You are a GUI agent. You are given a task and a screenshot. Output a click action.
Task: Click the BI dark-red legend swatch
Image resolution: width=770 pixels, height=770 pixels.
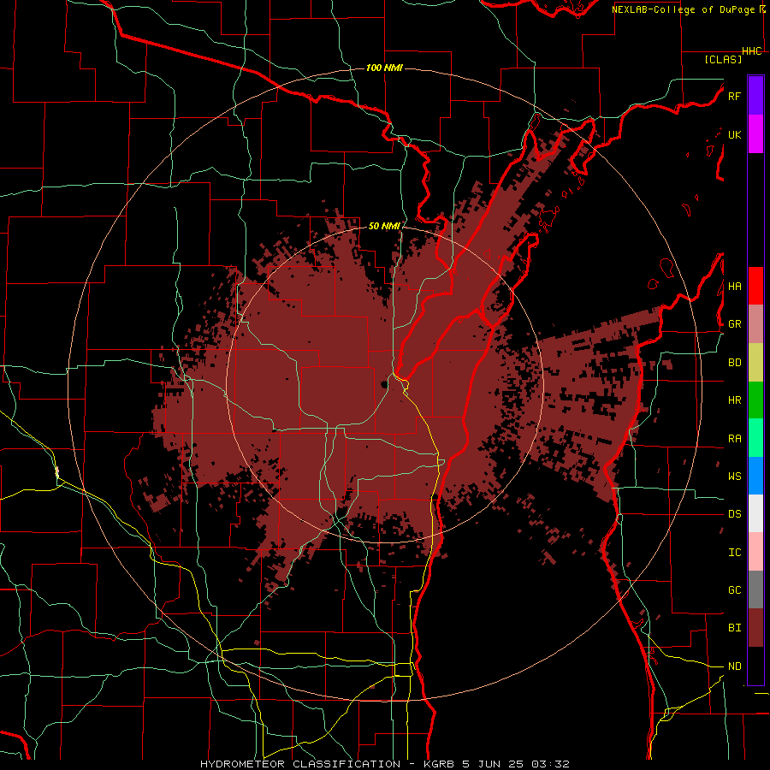[x=755, y=628]
